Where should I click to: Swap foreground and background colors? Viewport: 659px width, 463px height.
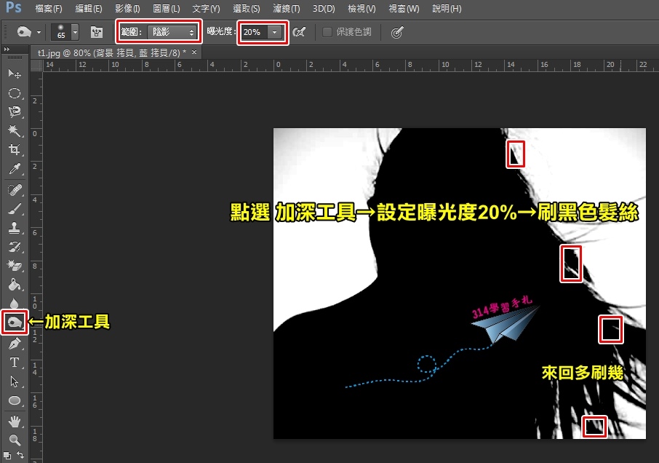(20, 454)
